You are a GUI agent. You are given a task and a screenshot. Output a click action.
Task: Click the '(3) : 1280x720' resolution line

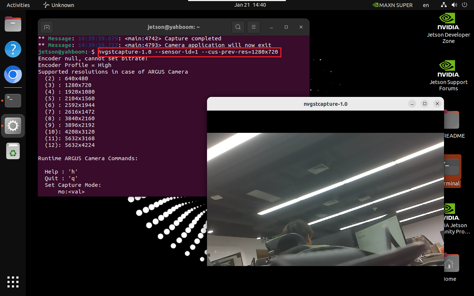[x=68, y=85]
